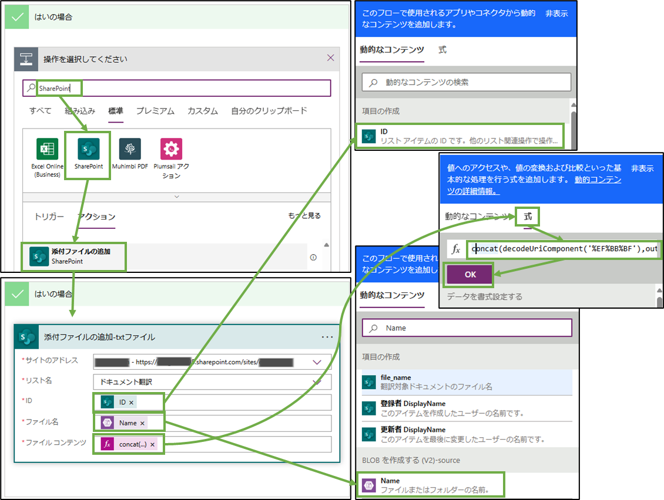Click the 動的なコンテンツの検索 search box

tap(466, 82)
